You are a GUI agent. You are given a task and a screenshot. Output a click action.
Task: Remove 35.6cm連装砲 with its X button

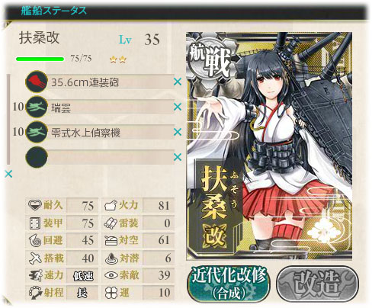click(x=178, y=82)
